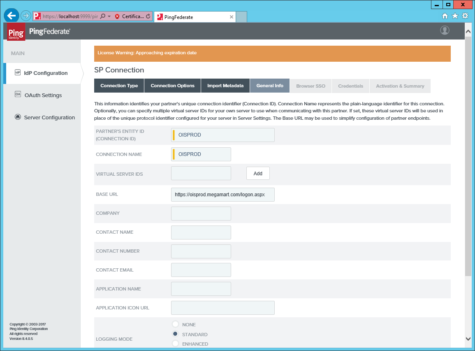Focus the Contact Email input field

[x=201, y=270]
